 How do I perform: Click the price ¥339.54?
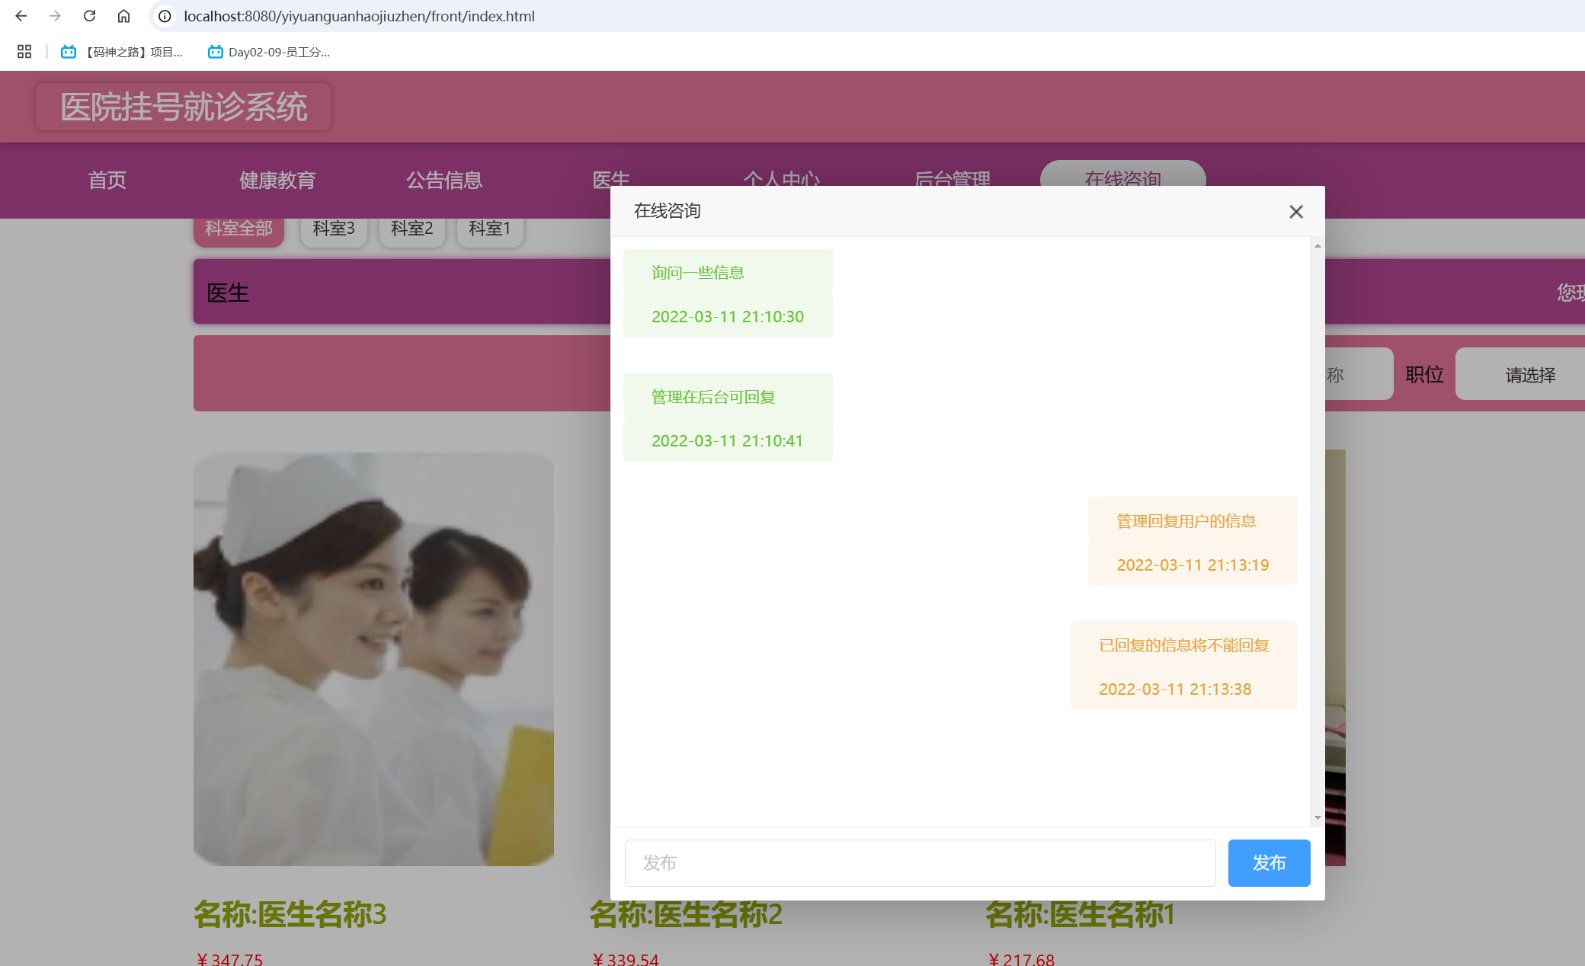click(625, 959)
